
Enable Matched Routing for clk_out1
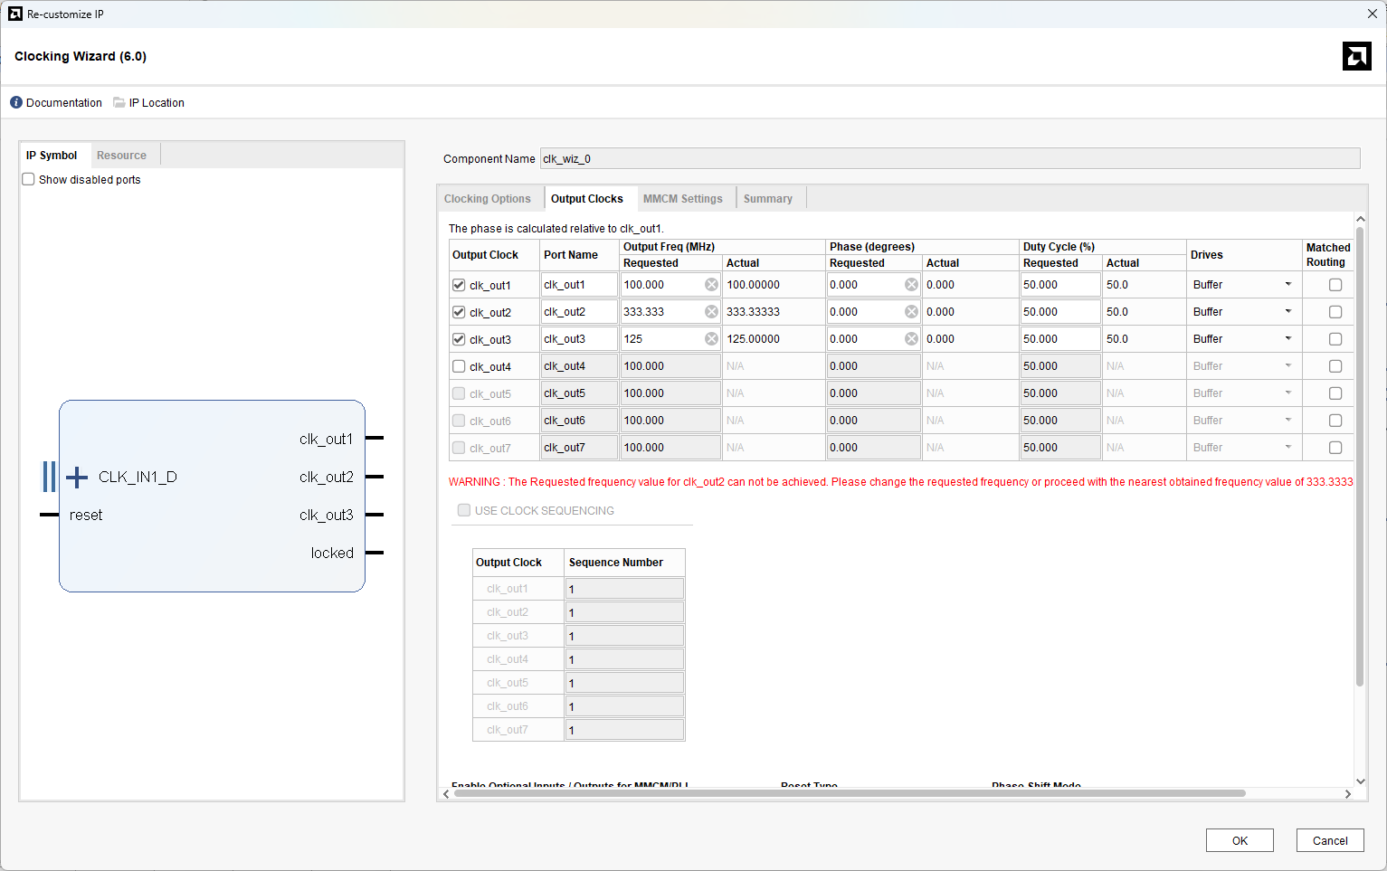coord(1335,285)
